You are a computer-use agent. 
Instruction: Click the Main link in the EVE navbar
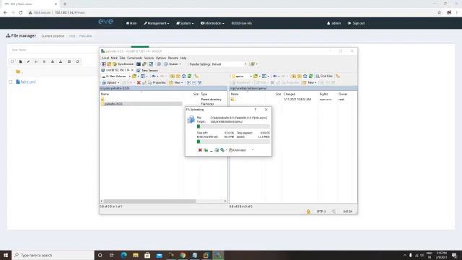[131, 23]
